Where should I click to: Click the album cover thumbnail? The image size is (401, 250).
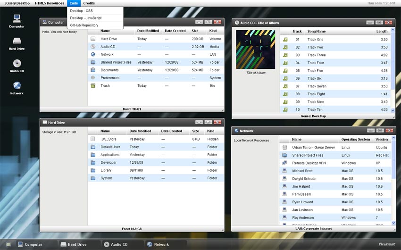pyautogui.click(x=256, y=50)
